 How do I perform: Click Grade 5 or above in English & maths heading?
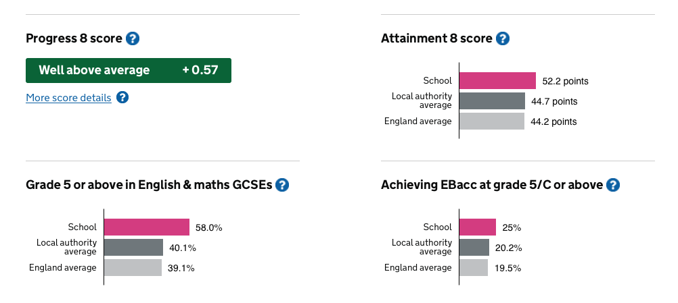(149, 185)
